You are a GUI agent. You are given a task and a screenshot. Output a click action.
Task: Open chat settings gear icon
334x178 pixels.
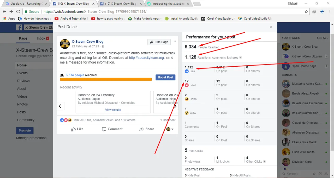pyautogui.click(x=314, y=174)
